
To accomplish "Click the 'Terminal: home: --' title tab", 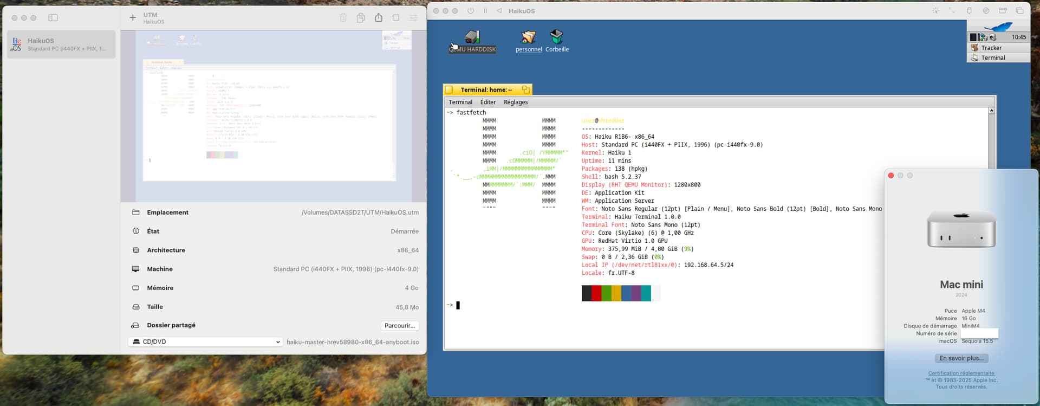I will [x=486, y=90].
